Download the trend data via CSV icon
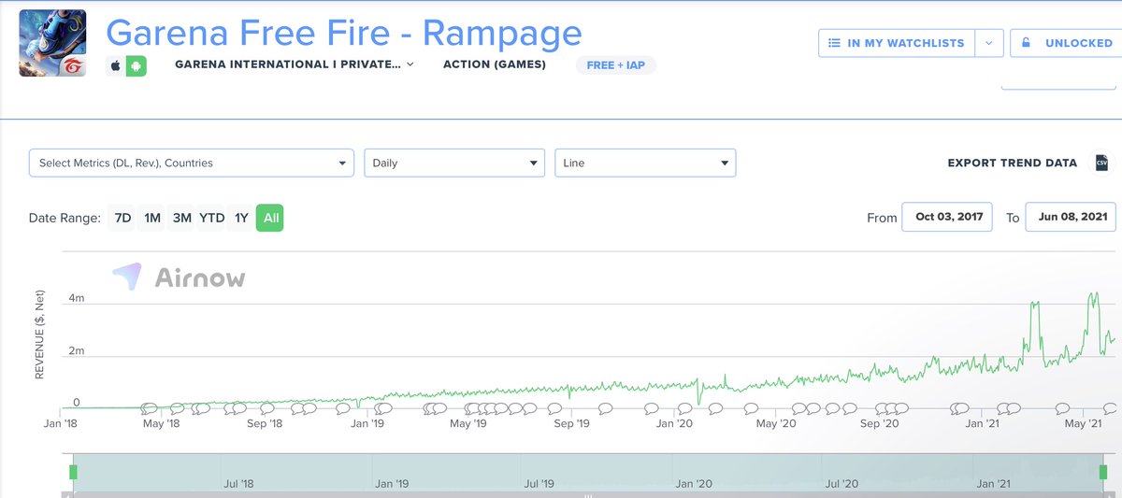This screenshot has height=498, width=1122. (x=1101, y=163)
